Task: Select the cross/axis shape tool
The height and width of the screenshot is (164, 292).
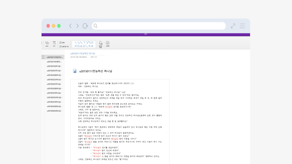Action: click(x=90, y=46)
